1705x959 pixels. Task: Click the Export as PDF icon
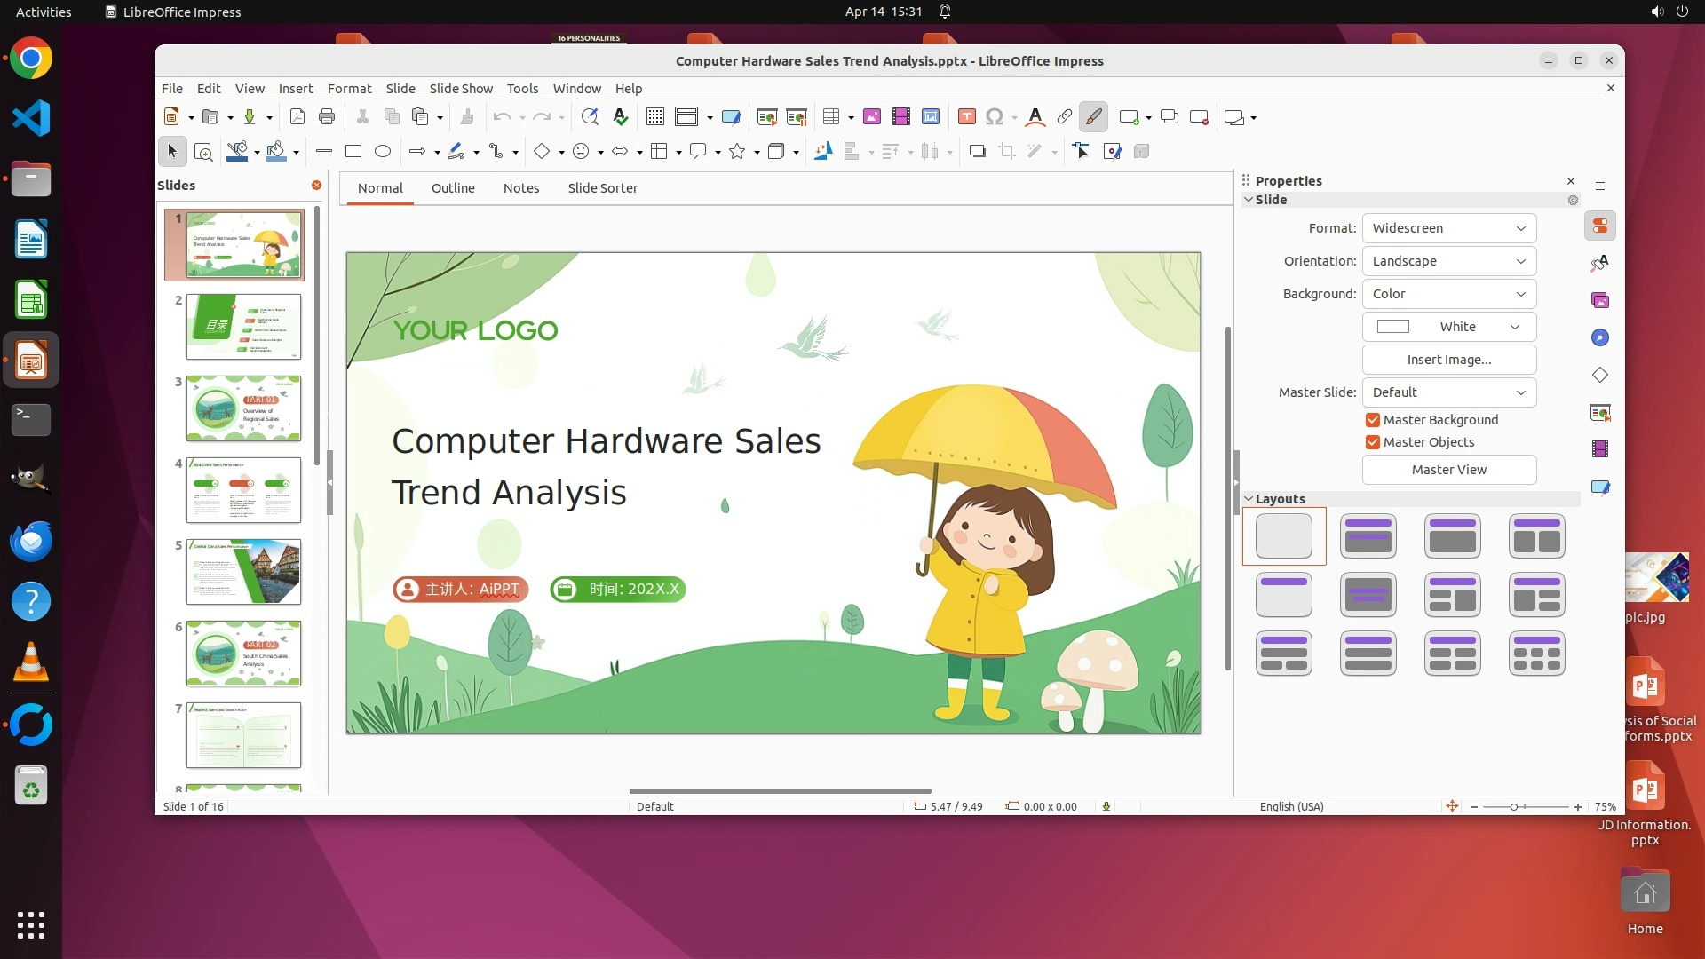coord(297,117)
